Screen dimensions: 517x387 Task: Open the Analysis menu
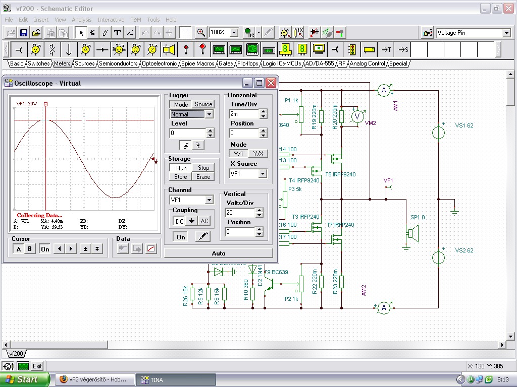(82, 20)
